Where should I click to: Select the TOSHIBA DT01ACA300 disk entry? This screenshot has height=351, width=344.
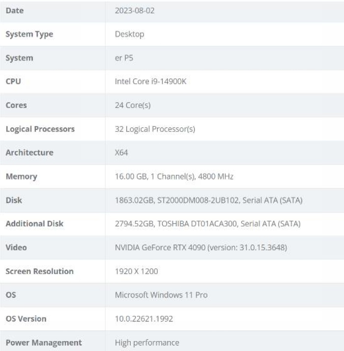pyautogui.click(x=207, y=224)
